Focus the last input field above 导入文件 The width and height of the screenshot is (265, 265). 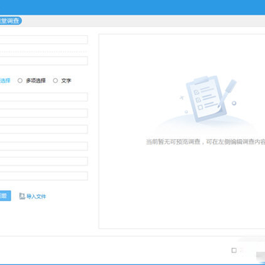pyautogui.click(x=43, y=176)
